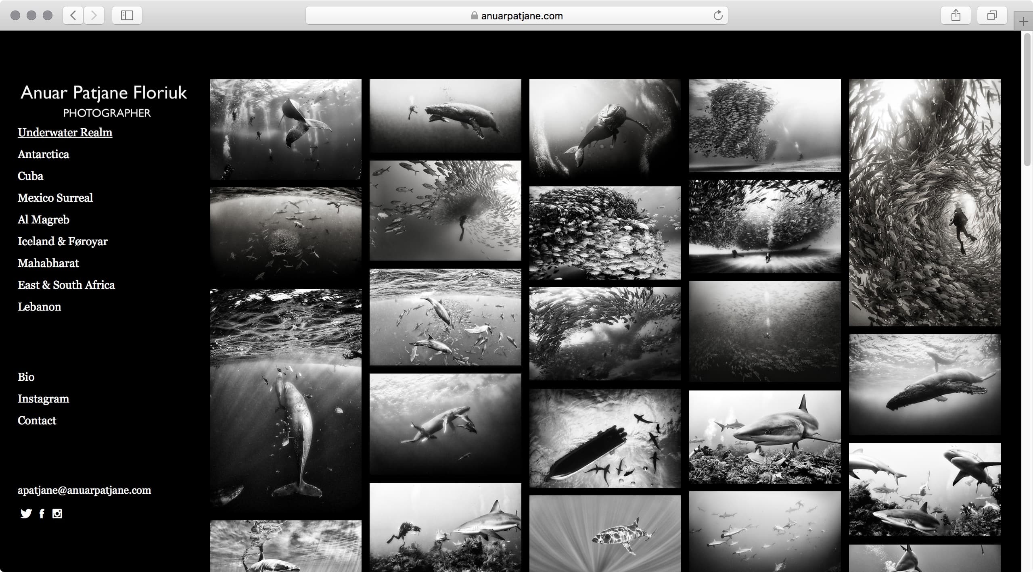1033x572 pixels.
Task: Open close-up shark over reef photo
Action: pos(765,437)
